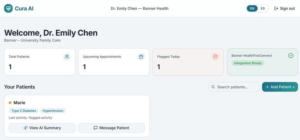Click the Integration Ready badge

(248, 63)
